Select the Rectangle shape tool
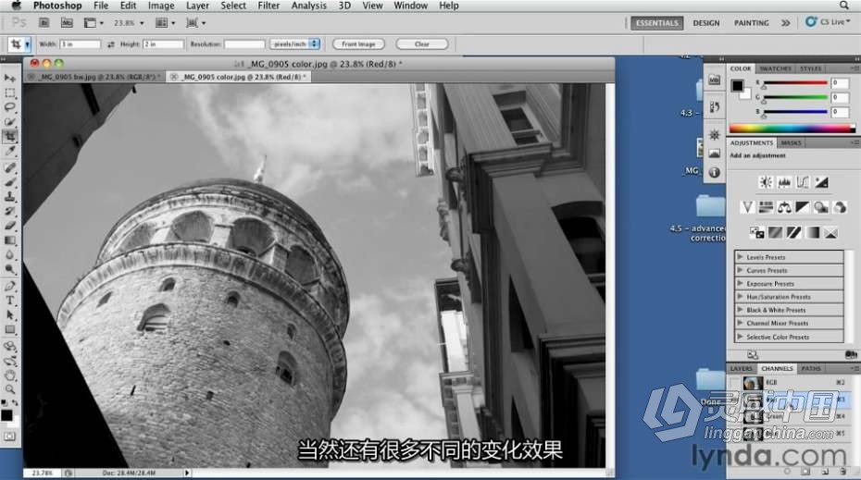This screenshot has width=861, height=480. [10, 329]
